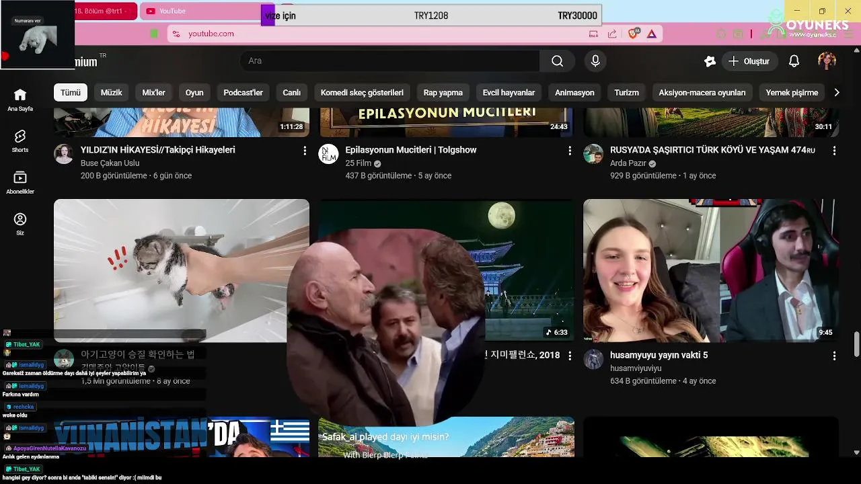Open Ana Sayfa in the sidebar
Image resolution: width=861 pixels, height=484 pixels.
click(20, 99)
